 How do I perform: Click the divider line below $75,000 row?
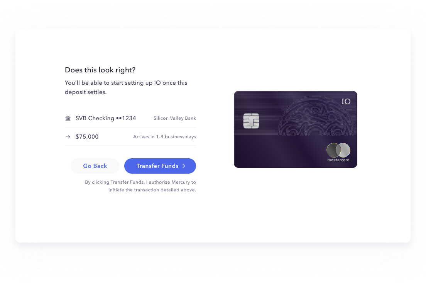pyautogui.click(x=130, y=146)
